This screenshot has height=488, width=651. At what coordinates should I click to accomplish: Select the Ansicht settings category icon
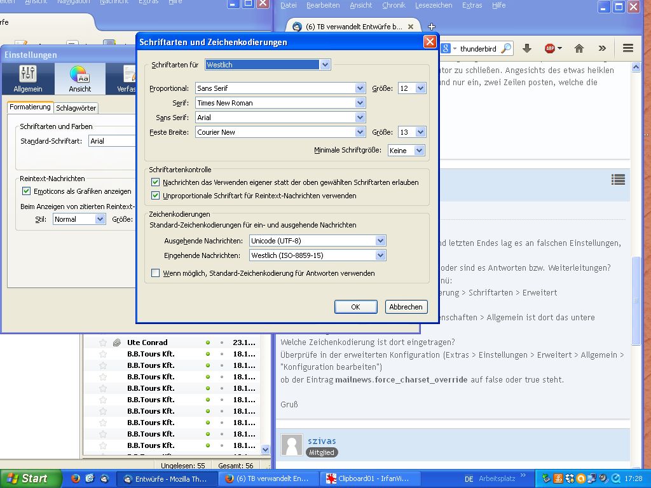79,79
